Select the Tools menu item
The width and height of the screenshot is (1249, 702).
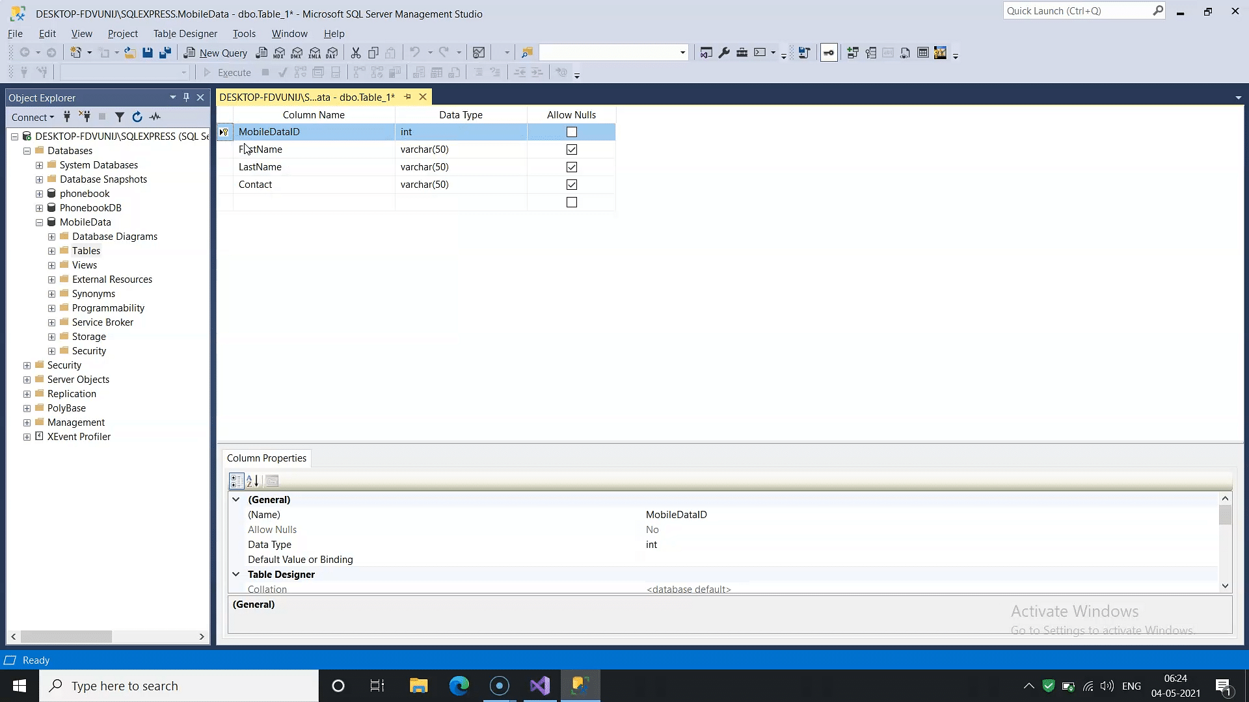244,33
